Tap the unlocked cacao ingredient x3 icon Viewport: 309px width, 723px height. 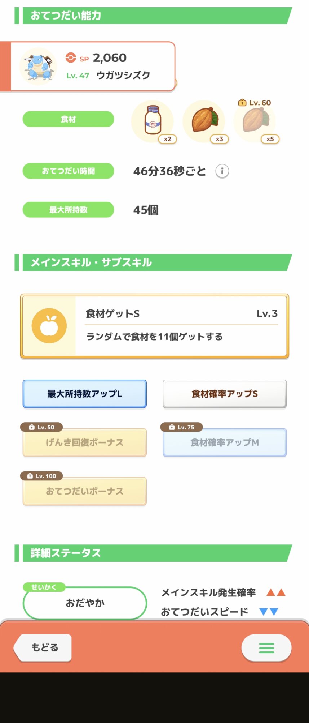[x=204, y=121]
